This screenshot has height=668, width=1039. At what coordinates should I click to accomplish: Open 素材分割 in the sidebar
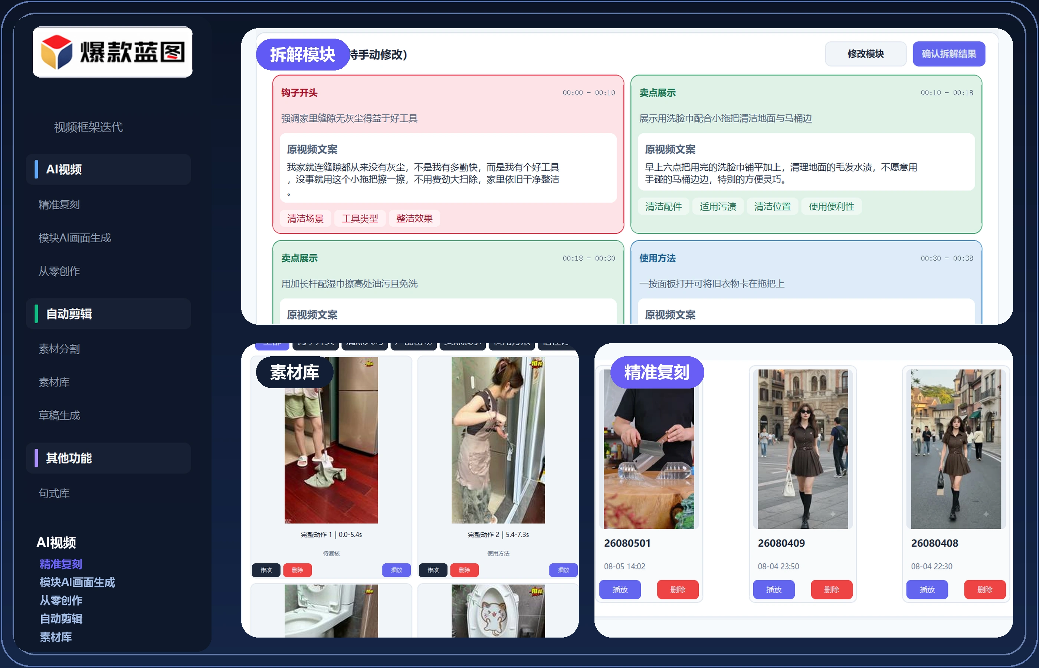click(59, 349)
